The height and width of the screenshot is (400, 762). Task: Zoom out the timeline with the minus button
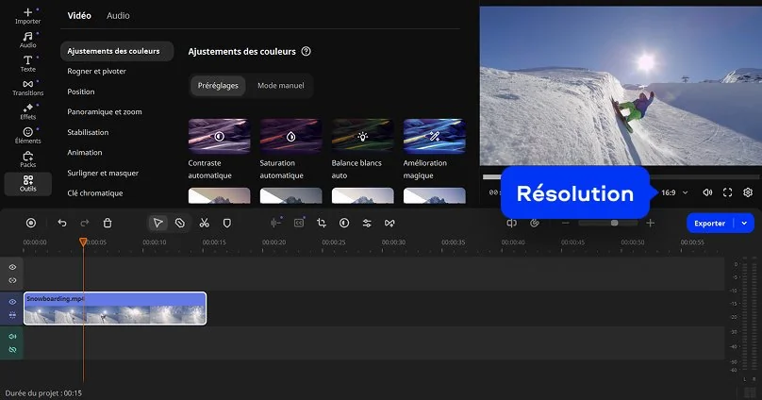(x=565, y=223)
